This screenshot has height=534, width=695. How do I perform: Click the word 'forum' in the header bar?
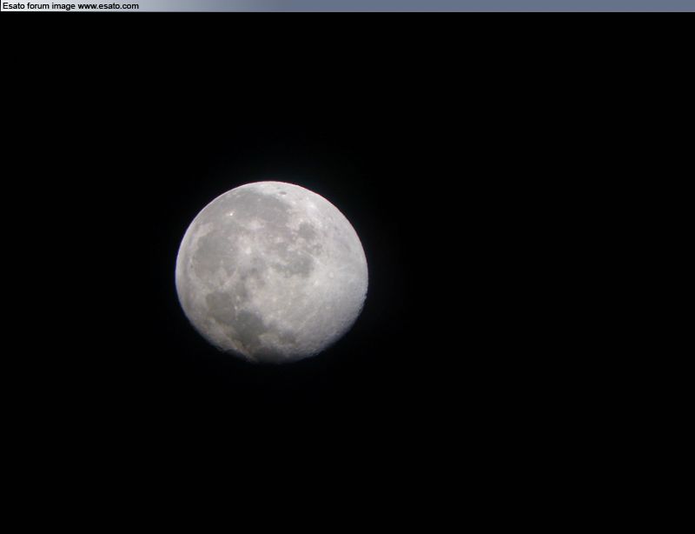pyautogui.click(x=39, y=6)
